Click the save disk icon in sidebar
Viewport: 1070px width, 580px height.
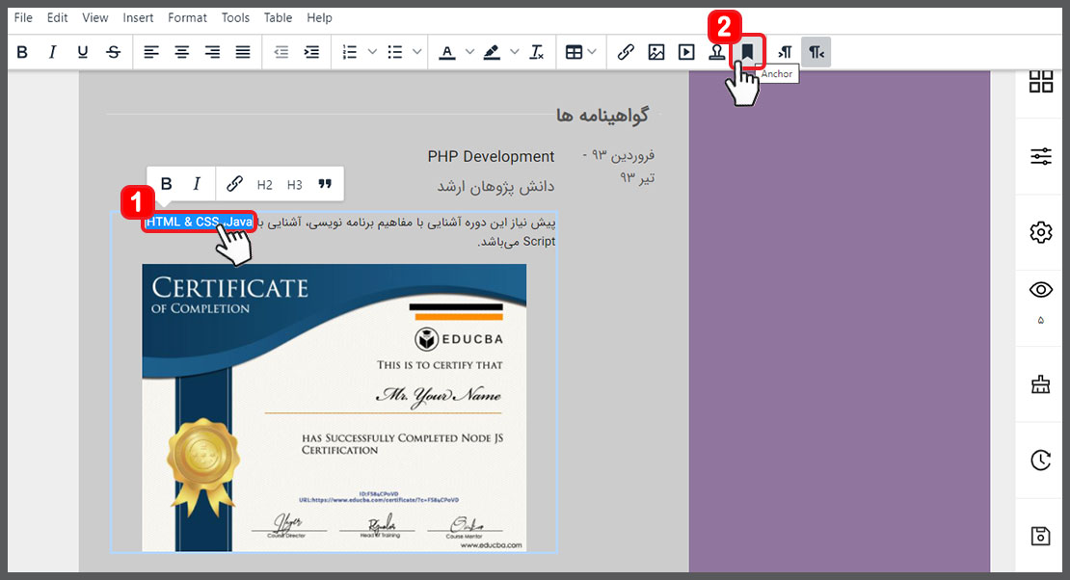coord(1040,537)
